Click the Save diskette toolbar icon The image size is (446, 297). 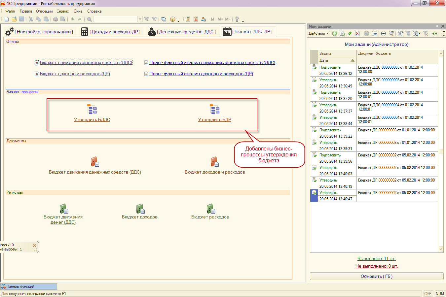pyautogui.click(x=22, y=19)
